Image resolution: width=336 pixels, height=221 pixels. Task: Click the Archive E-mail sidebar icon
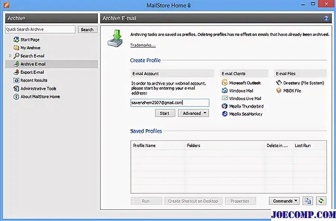point(16,64)
